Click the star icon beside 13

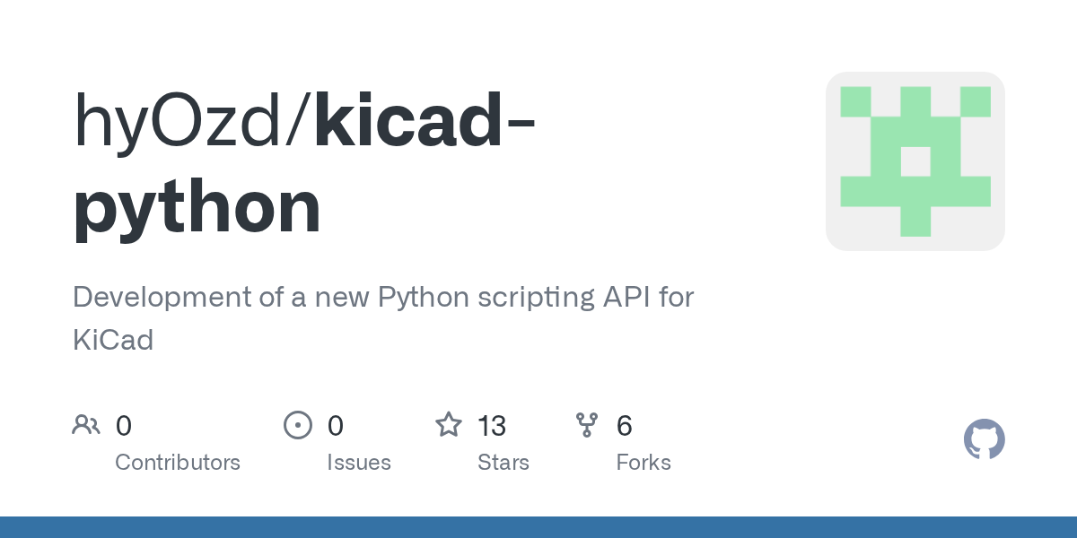click(x=448, y=425)
